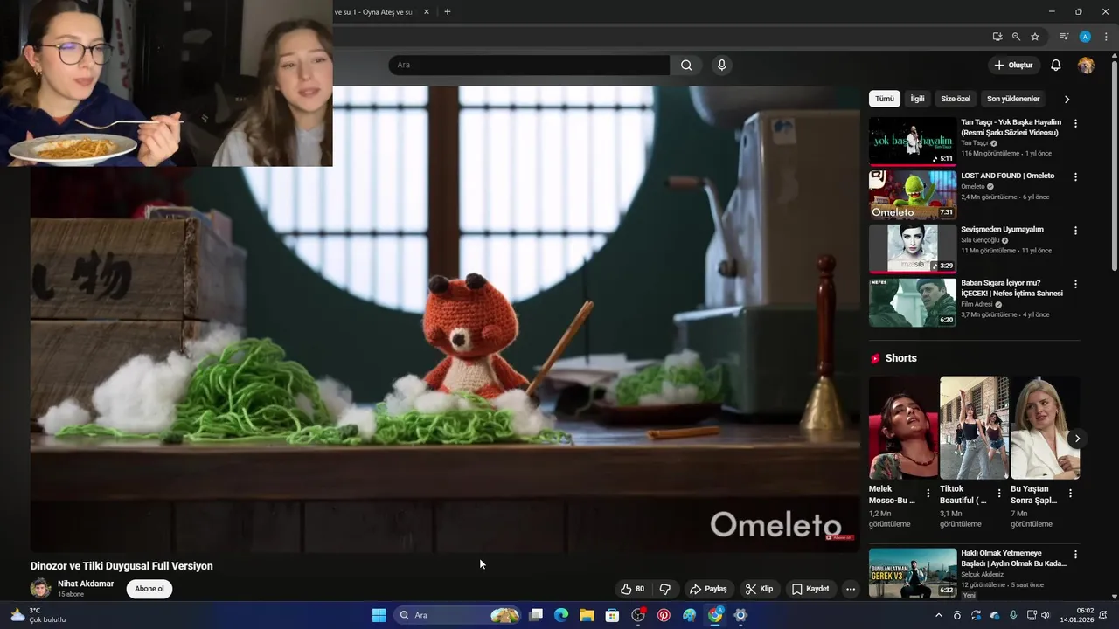Open File Explorer from the taskbar
This screenshot has width=1119, height=629.
coord(587,615)
